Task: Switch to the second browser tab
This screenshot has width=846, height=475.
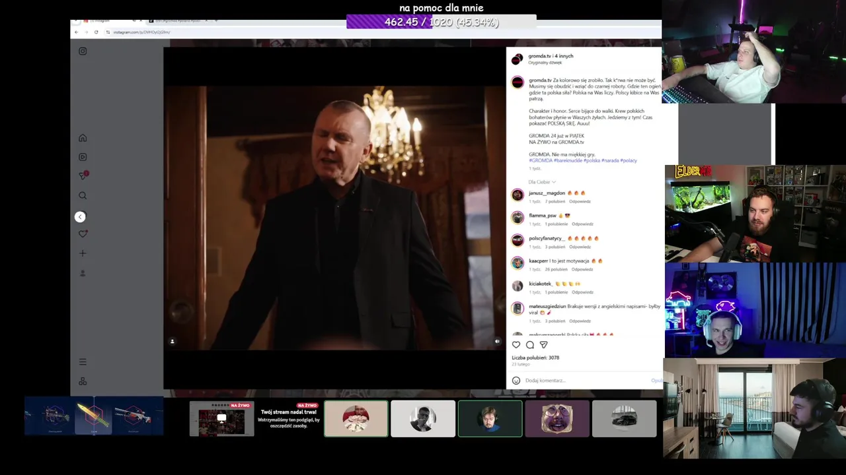Action: tap(178, 21)
